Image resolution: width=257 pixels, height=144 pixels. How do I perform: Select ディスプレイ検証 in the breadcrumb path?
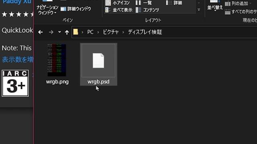tap(145, 32)
